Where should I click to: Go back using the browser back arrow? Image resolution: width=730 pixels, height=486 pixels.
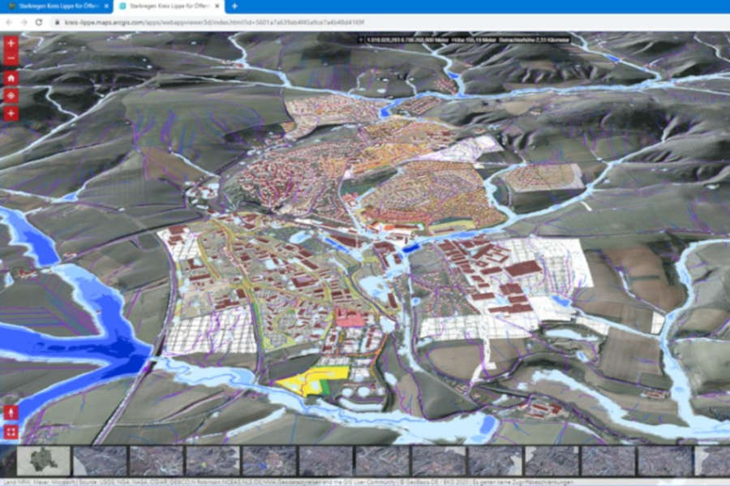coord(7,22)
